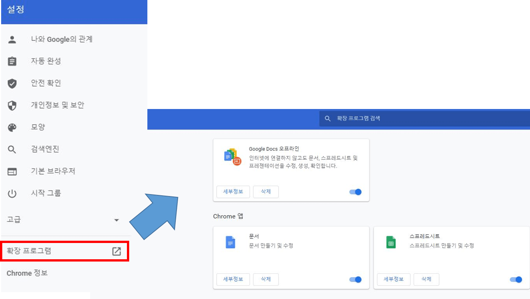
Task: Disable the Google Docs 오프라인 toggle
Action: pyautogui.click(x=355, y=192)
